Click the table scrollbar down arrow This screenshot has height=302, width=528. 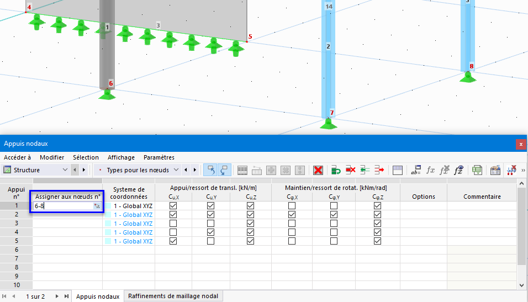coord(521,285)
